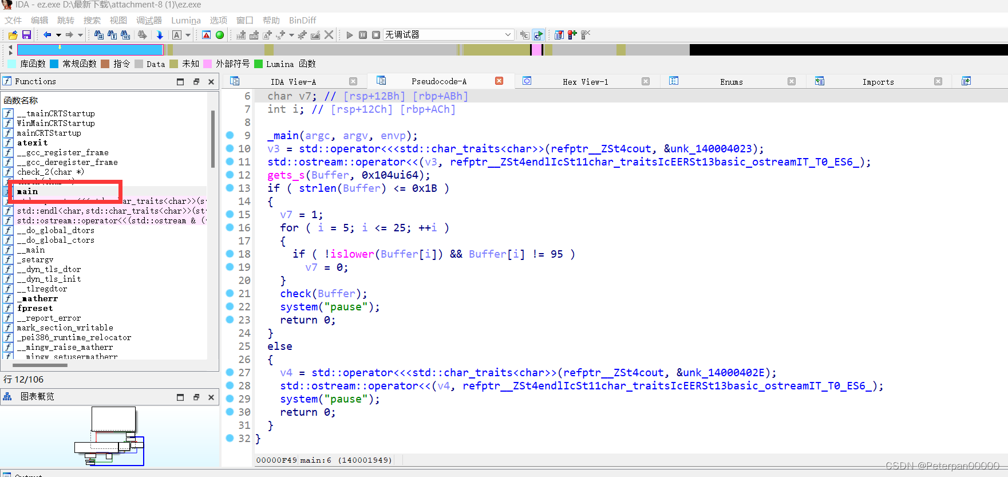
Task: Toggle breakpoint dot on line 9
Action: pyautogui.click(x=230, y=135)
